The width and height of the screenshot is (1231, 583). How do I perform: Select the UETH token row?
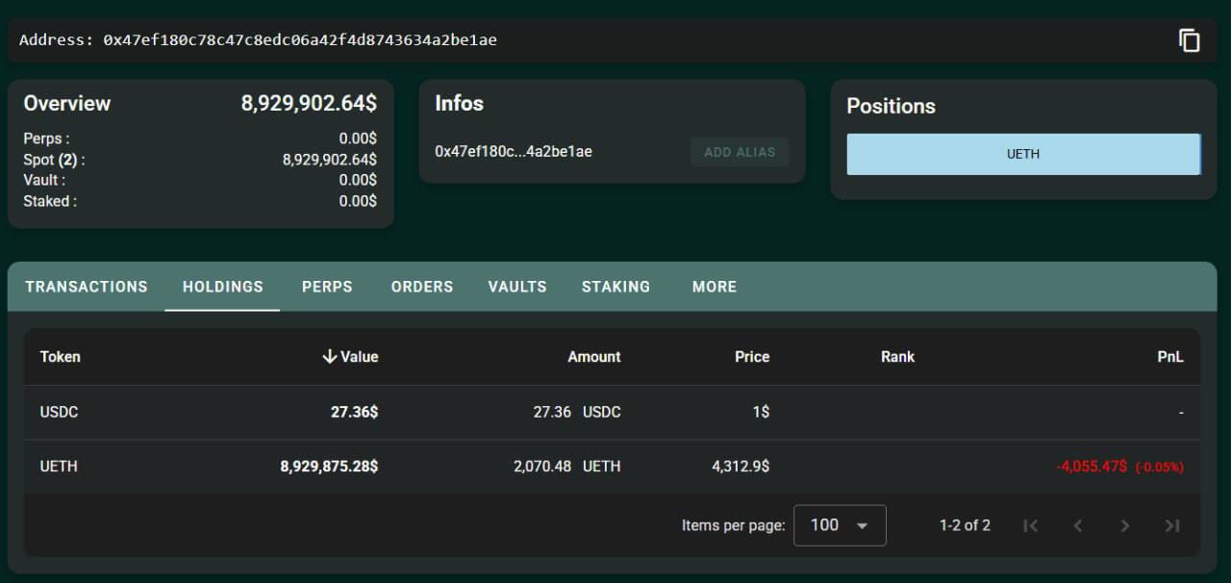point(59,467)
